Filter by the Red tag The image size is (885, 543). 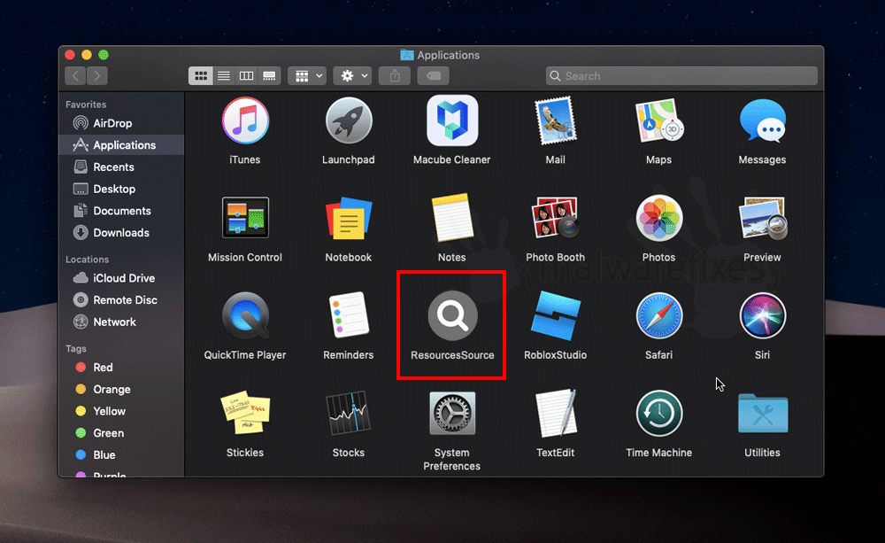click(x=121, y=368)
